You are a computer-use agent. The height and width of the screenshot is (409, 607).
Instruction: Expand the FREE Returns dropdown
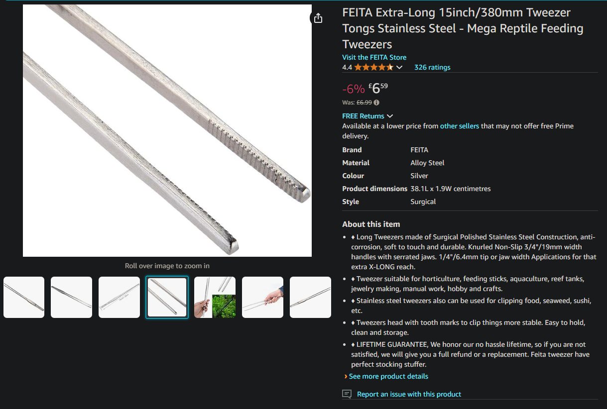tap(367, 116)
